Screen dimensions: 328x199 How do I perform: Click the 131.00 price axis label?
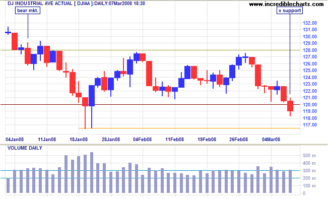point(310,30)
